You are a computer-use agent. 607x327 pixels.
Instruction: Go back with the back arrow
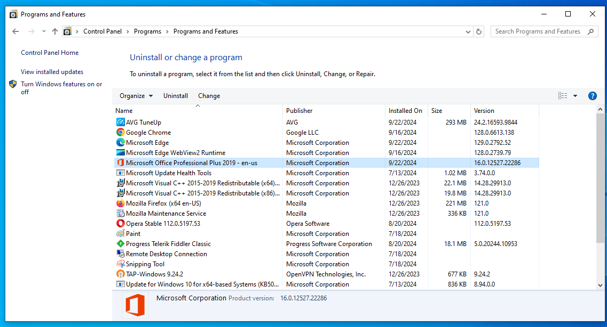click(15, 31)
